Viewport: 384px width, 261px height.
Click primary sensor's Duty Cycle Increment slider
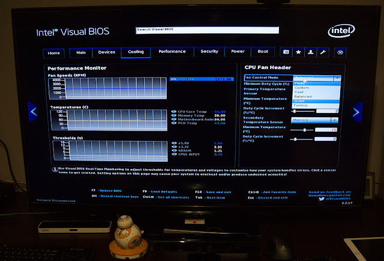pyautogui.click(x=303, y=111)
